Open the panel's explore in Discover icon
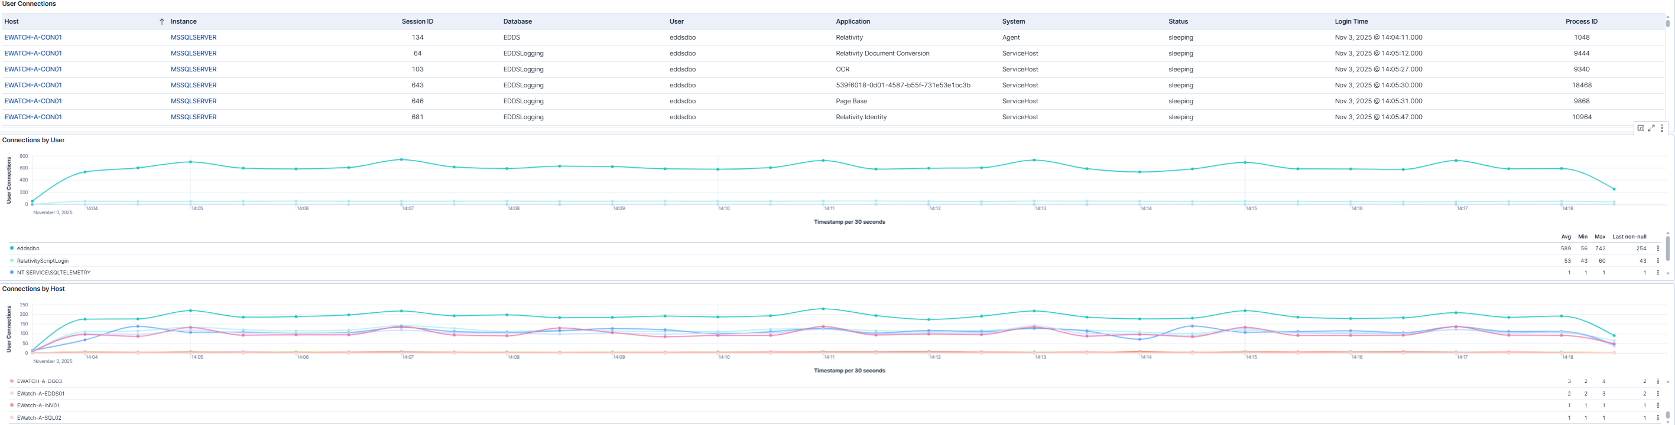The image size is (1675, 425). click(1641, 128)
